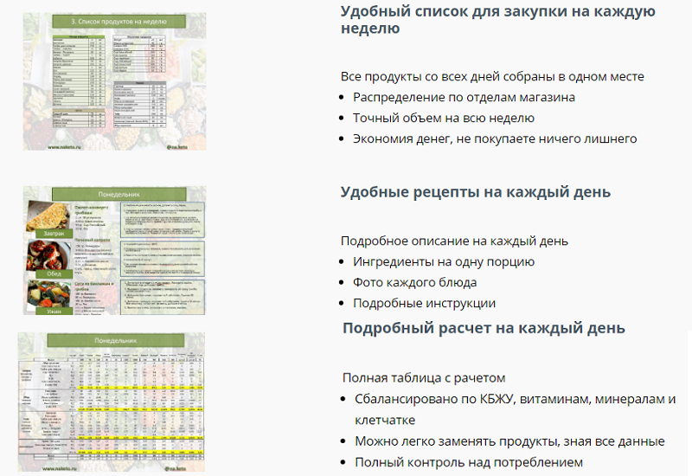
Task: Click heading 'Подробный расчет на каждый день'
Action: click(x=484, y=328)
